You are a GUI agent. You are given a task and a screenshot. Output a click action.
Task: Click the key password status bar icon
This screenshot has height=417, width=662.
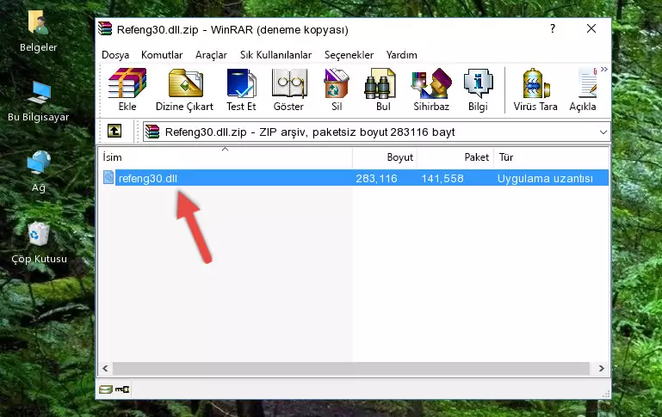[x=122, y=389]
